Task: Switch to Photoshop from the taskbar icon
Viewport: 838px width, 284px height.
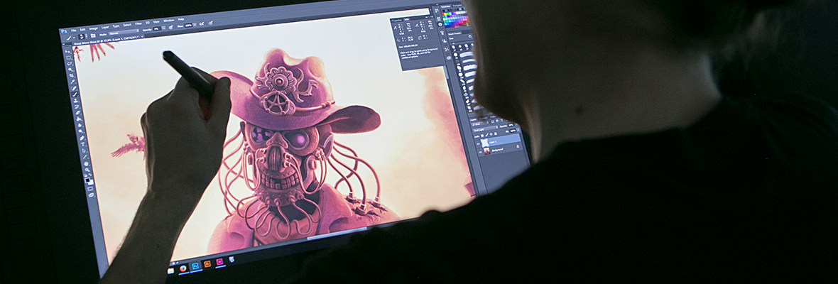Action: [195, 266]
